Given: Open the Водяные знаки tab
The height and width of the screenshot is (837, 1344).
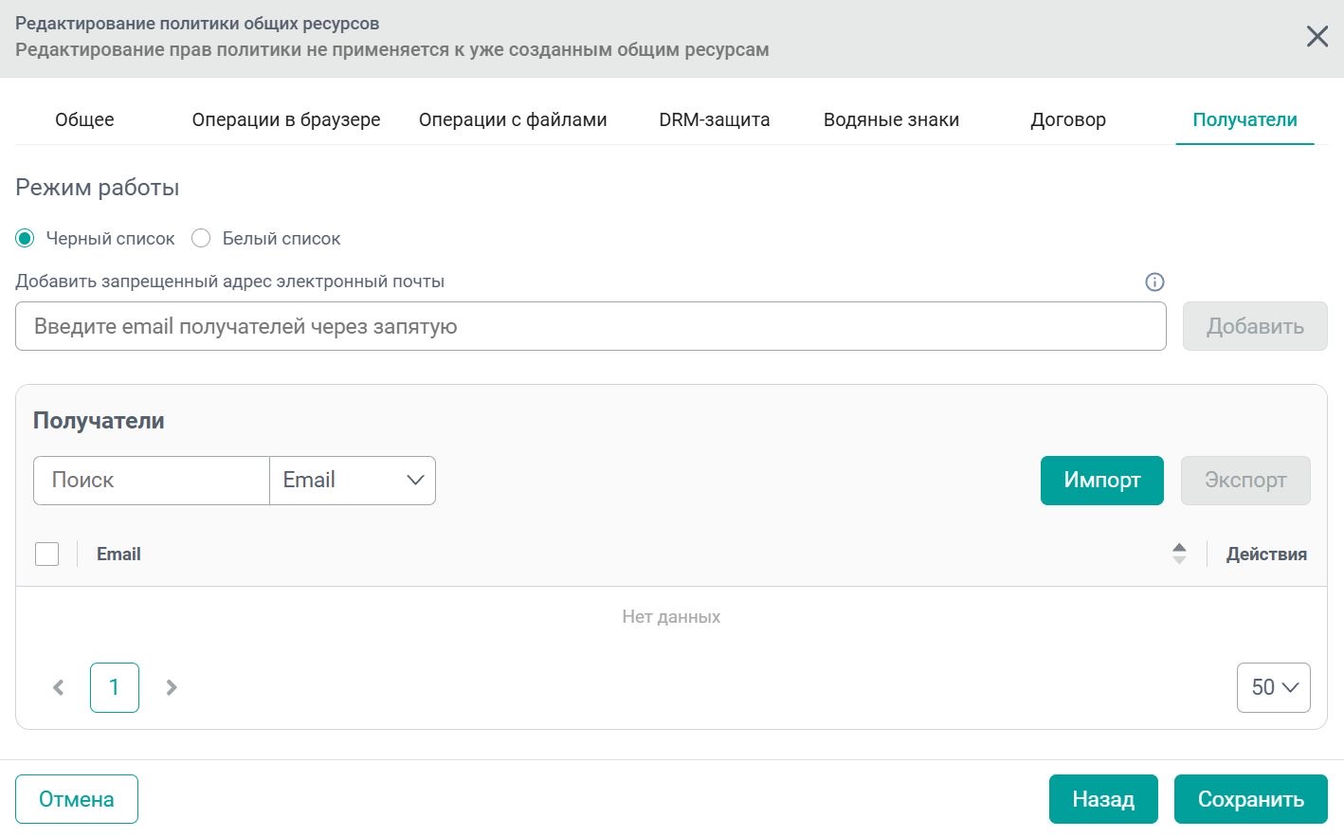Looking at the screenshot, I should [891, 119].
